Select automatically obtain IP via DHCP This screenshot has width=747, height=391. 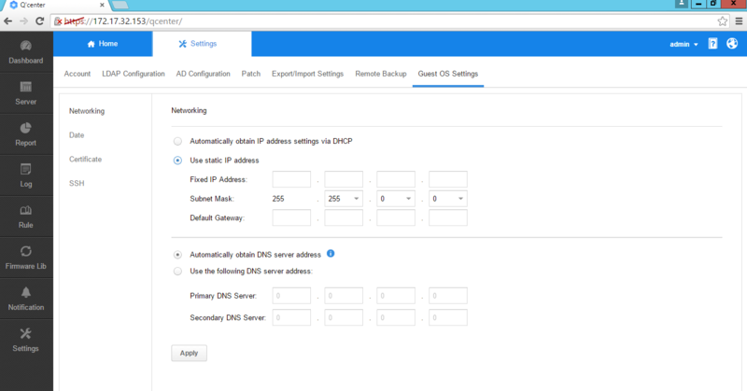[x=177, y=142]
